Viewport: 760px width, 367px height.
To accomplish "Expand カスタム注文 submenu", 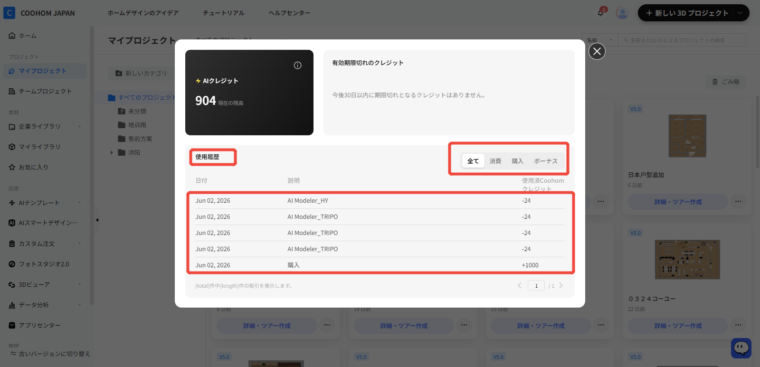I will (79, 244).
